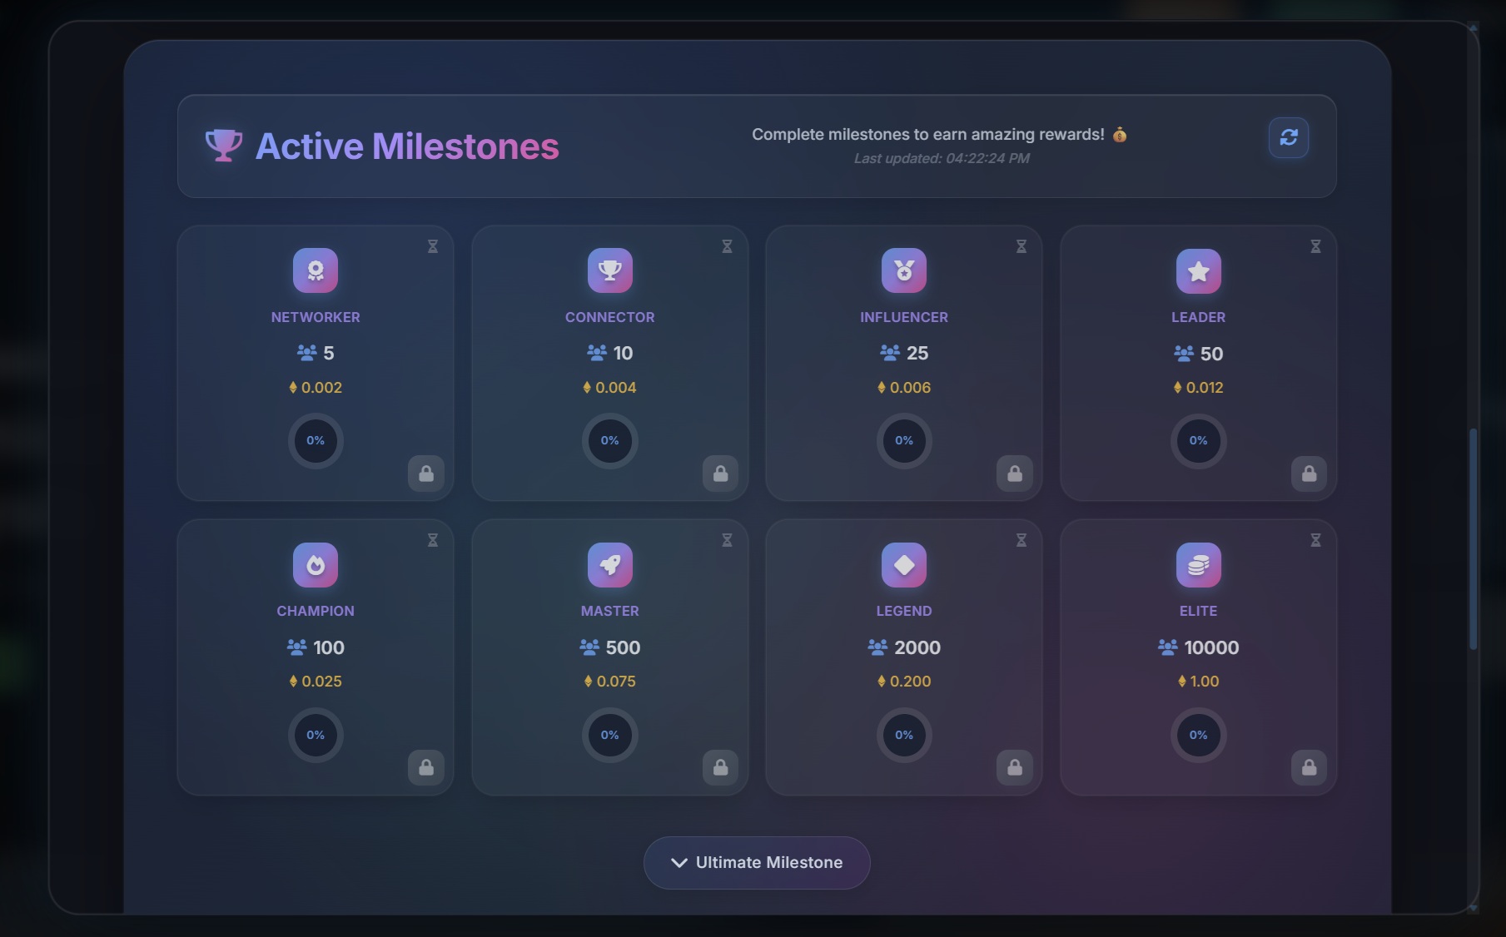Click the refresh milestones button
The image size is (1506, 937).
point(1288,137)
